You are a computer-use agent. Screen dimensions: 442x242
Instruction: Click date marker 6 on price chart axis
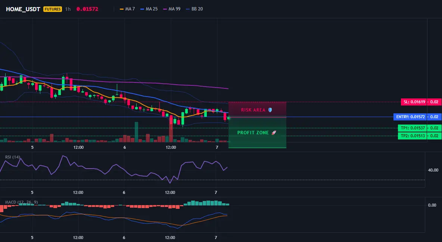pos(125,147)
